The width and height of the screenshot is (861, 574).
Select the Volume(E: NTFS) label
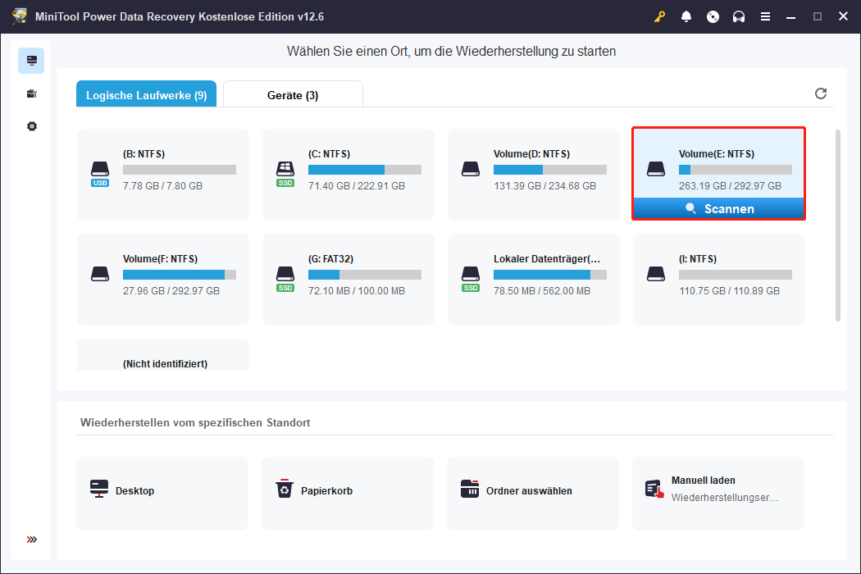(x=717, y=154)
